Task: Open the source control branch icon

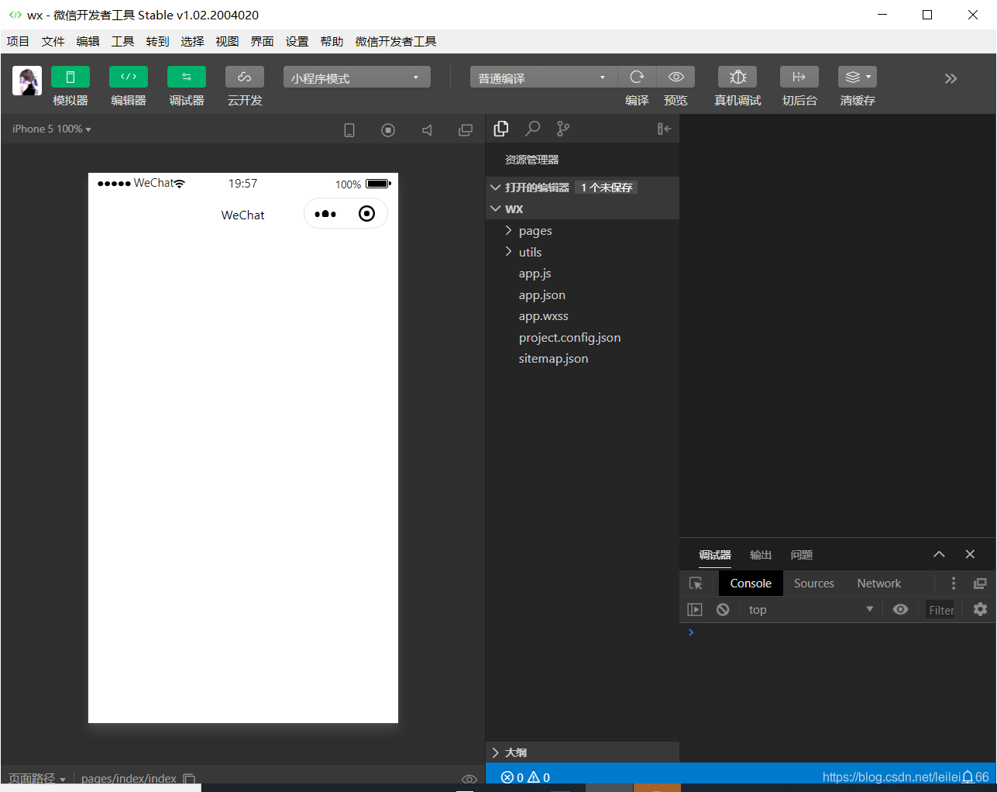Action: pos(563,129)
